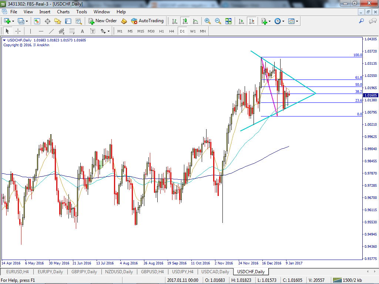The image size is (379, 284).
Task: Open the Insert menu
Action: [45, 11]
